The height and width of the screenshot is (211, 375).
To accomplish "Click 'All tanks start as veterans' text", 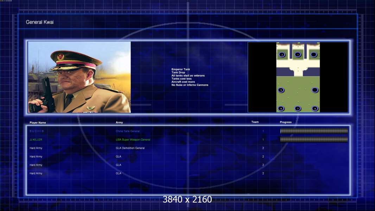I will 188,76.
